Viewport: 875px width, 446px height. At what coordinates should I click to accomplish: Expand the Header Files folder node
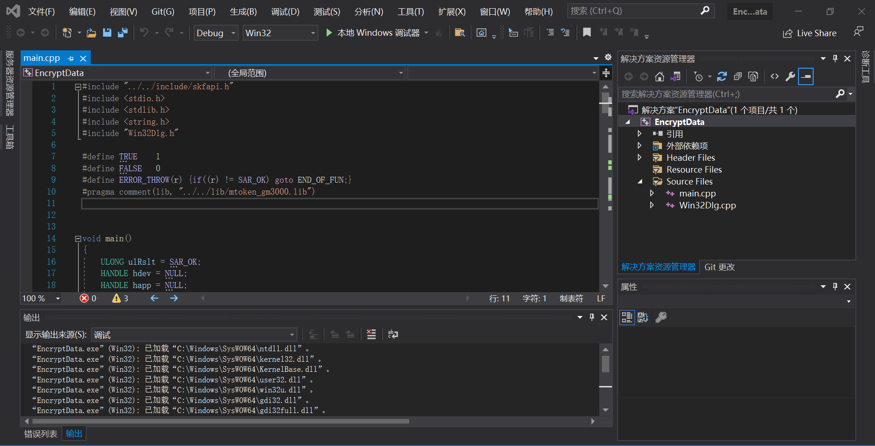[640, 158]
